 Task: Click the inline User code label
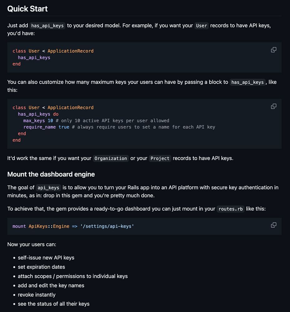(x=201, y=26)
